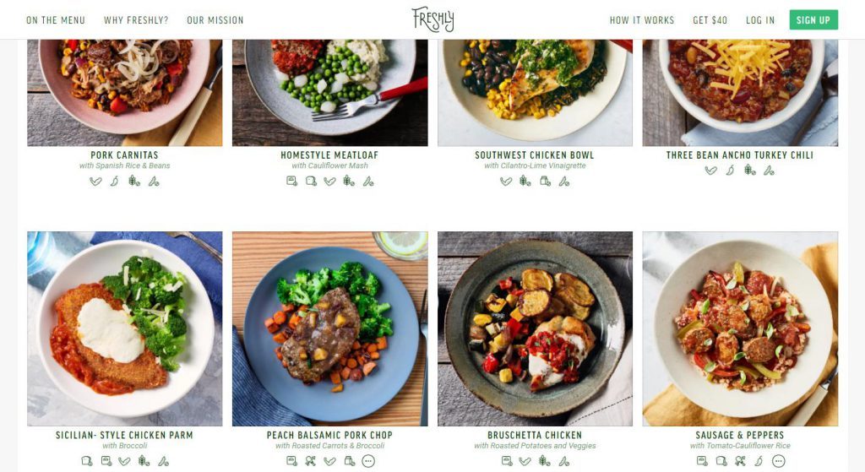Screen dimensions: 865x472
Task: Click the more-options ellipsis icon under Peach Balsamic Pork Chop
Action: click(368, 461)
